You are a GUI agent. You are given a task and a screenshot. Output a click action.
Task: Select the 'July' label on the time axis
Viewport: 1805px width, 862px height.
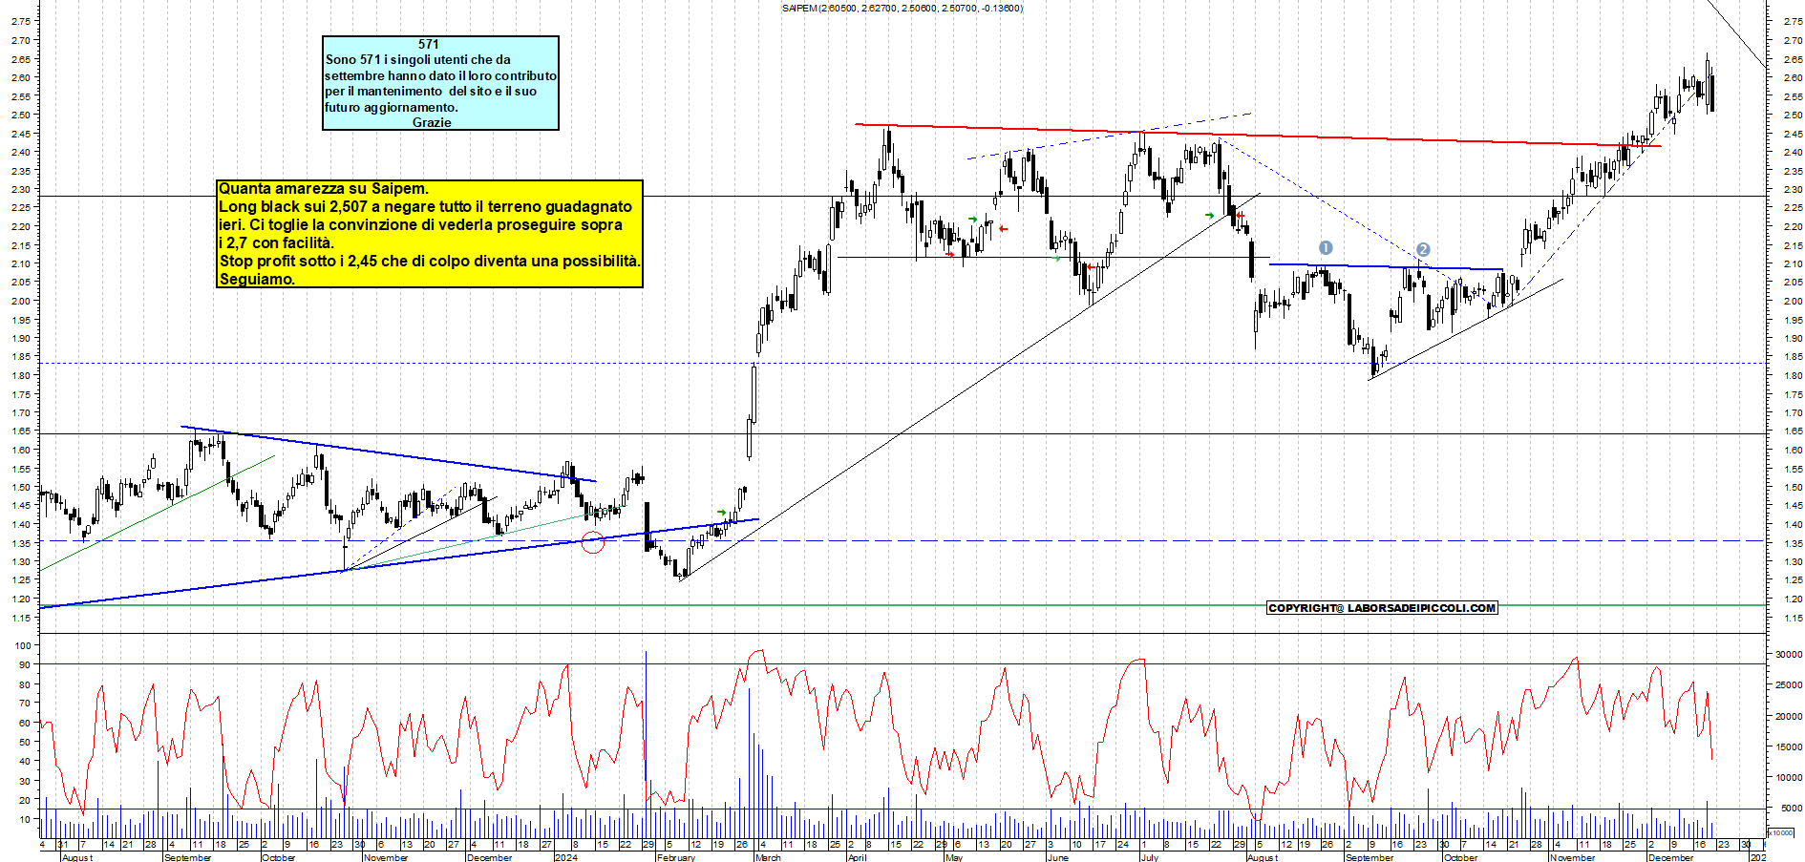pos(1150,857)
